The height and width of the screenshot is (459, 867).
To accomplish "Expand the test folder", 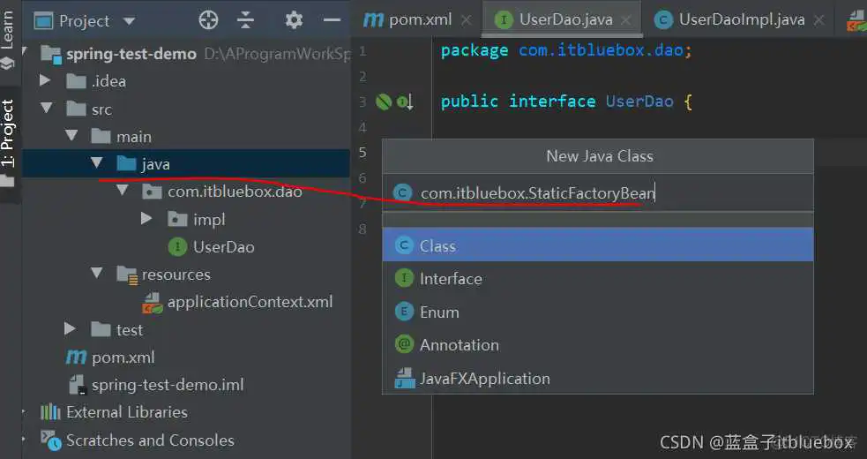I will pyautogui.click(x=71, y=329).
